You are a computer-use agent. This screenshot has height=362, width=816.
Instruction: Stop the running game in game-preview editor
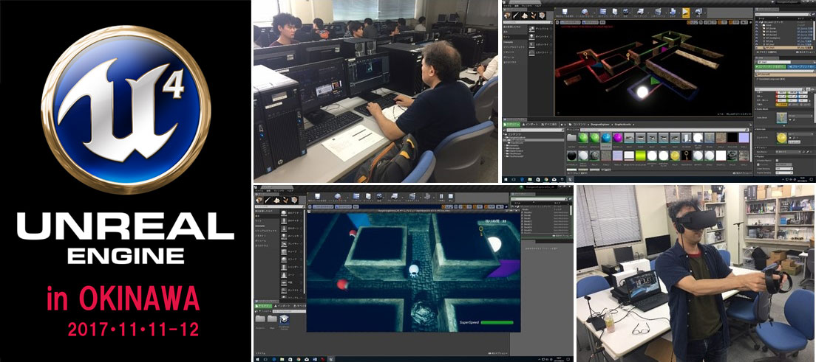(x=451, y=196)
